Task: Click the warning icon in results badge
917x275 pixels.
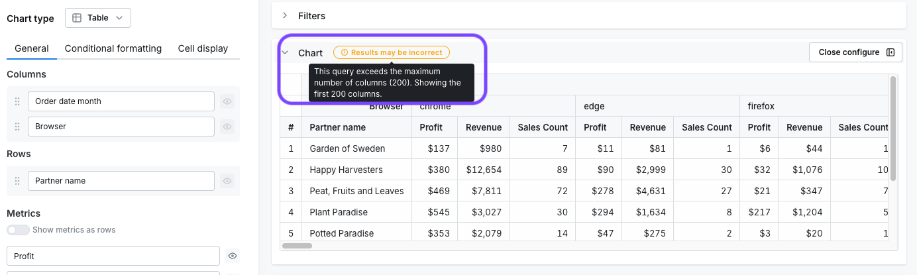Action: pos(344,52)
